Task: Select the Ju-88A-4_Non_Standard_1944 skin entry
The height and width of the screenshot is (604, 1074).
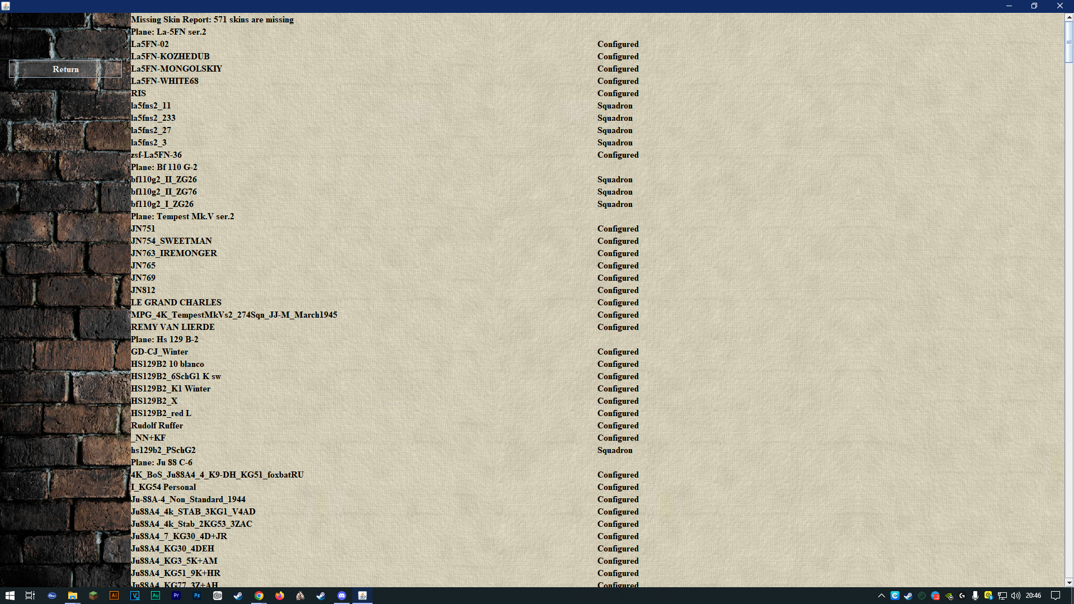Action: pos(188,499)
